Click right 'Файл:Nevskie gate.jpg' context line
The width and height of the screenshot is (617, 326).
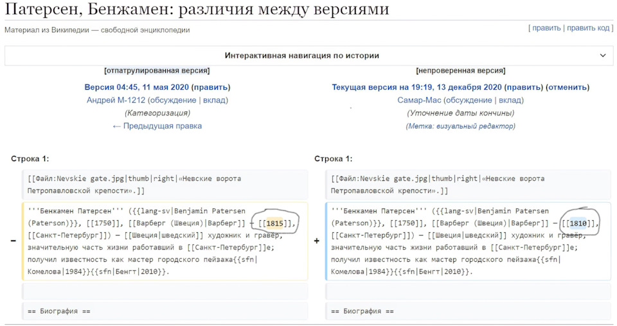[469, 185]
